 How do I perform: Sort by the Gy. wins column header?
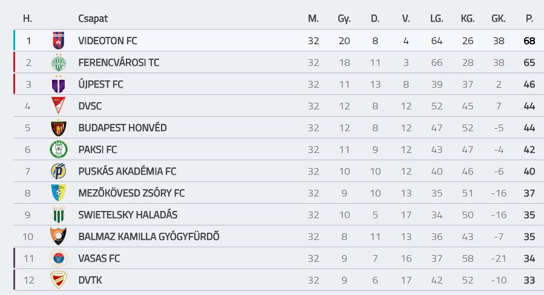coord(344,19)
